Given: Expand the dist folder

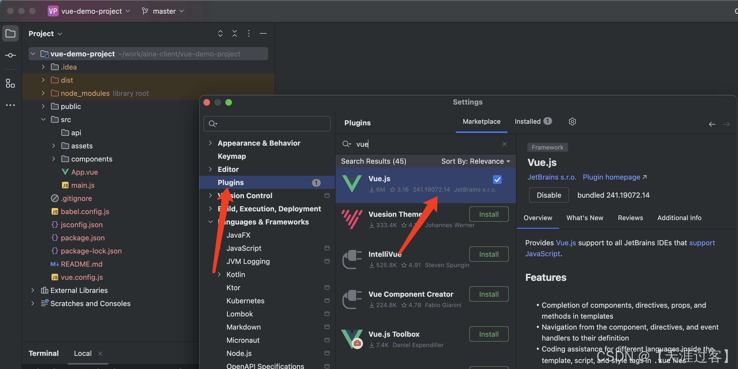Looking at the screenshot, I should point(43,80).
